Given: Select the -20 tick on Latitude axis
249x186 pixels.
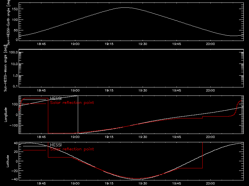Looking at the screenshot, I should pyautogui.click(x=15, y=171).
